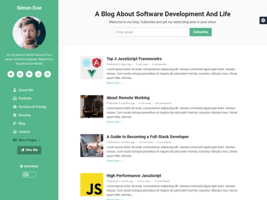Click 'Published 3 months ago' text

[121, 103]
